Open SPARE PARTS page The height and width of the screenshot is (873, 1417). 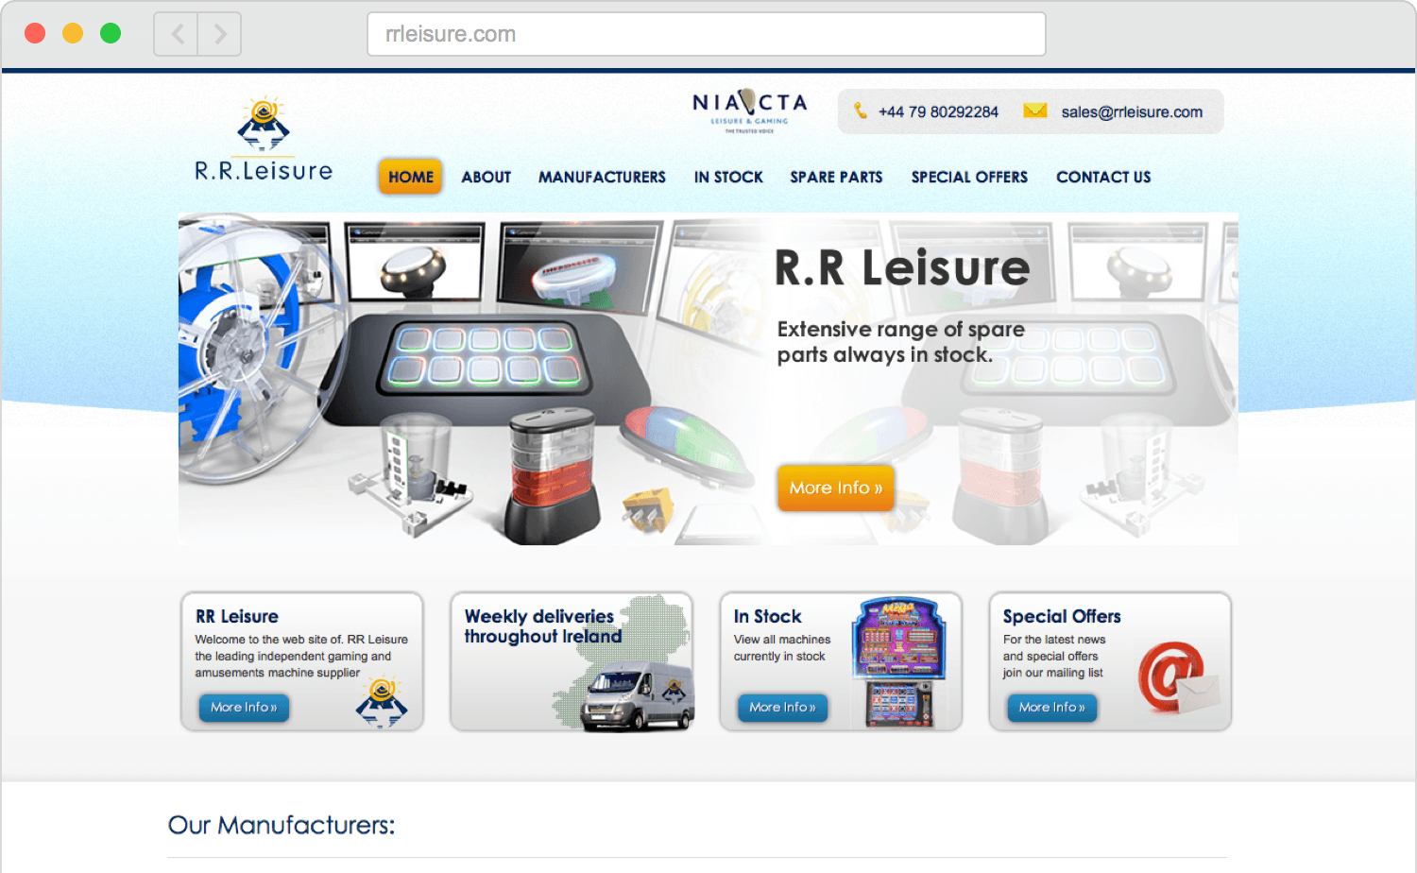coord(836,177)
